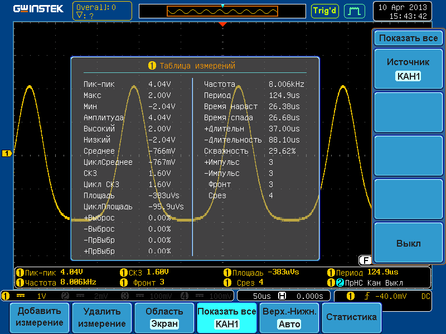Toggle Область between Экран and cursors

click(x=164, y=317)
